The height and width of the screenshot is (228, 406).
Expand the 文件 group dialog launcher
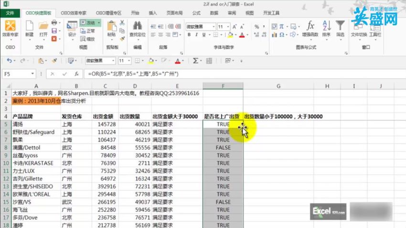[x=61, y=53]
